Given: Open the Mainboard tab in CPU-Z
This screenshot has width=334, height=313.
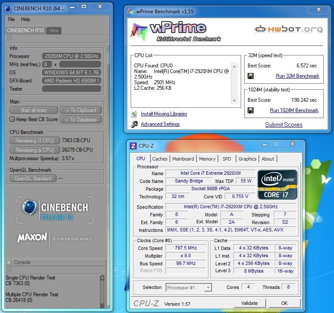Looking at the screenshot, I should pyautogui.click(x=183, y=159).
